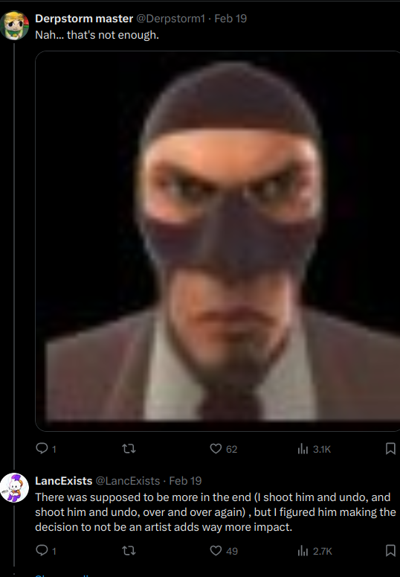Open the Derpstorm master display name
Screen dimensions: 400x577
[x=84, y=19]
